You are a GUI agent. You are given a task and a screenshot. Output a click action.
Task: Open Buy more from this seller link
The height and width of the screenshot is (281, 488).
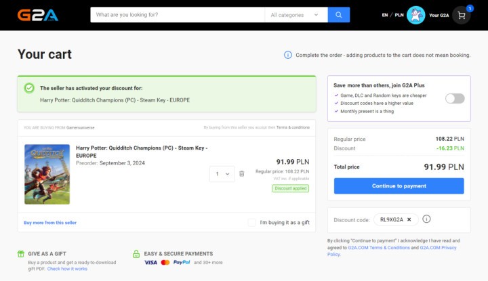point(50,223)
